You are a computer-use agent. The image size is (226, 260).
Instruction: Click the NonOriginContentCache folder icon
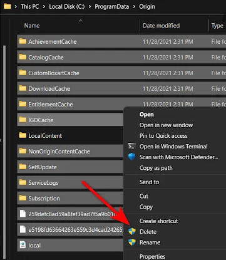(x=23, y=151)
